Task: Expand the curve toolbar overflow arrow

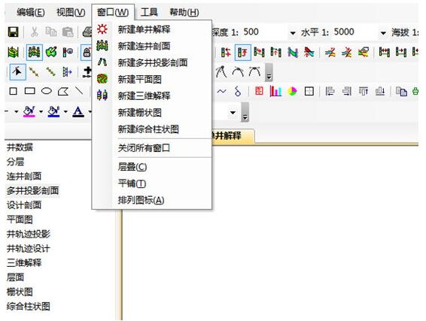Action: click(269, 72)
